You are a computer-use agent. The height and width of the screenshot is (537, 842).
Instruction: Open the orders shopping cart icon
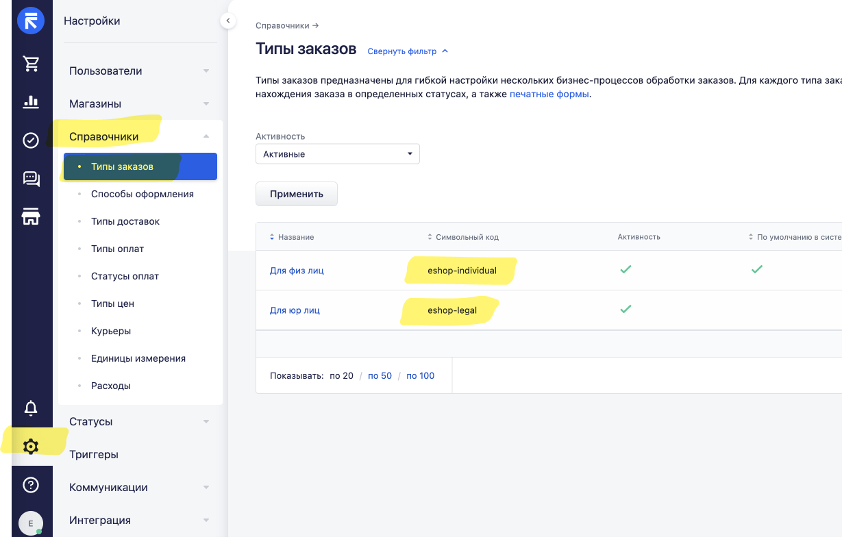[31, 64]
